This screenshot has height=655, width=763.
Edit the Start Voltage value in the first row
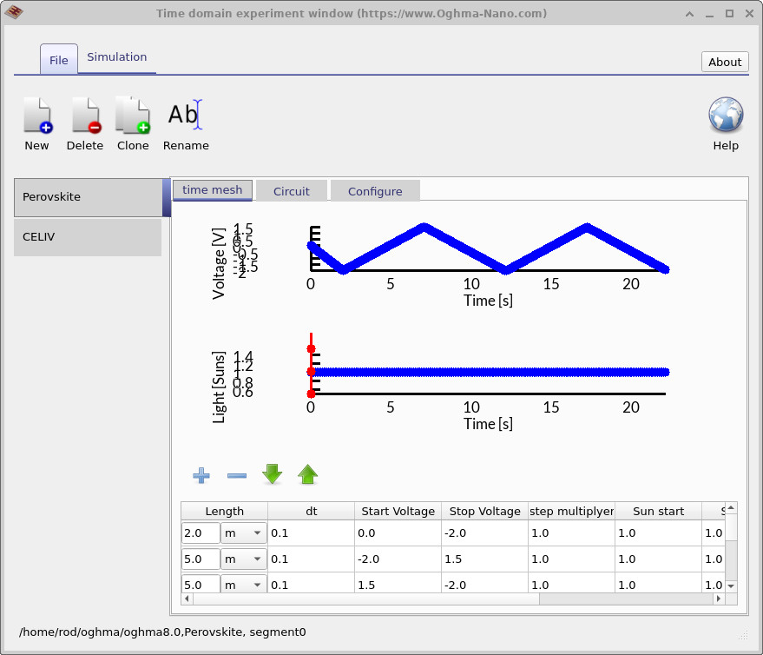397,533
